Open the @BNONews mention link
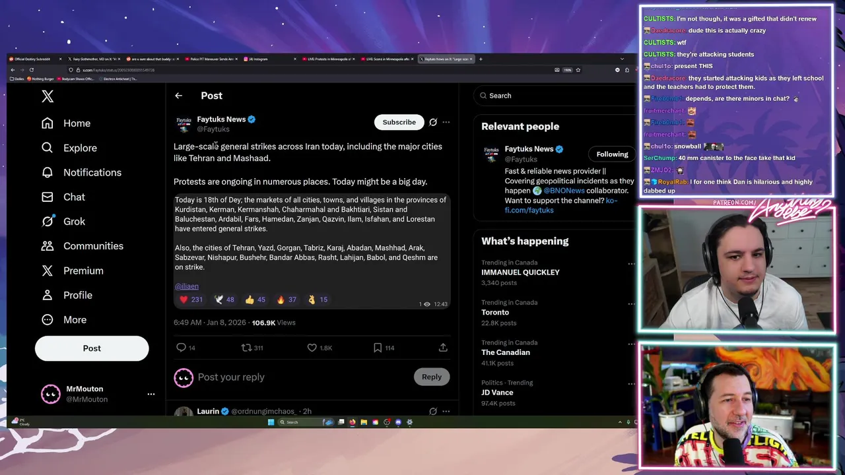The image size is (845, 475). (x=563, y=191)
